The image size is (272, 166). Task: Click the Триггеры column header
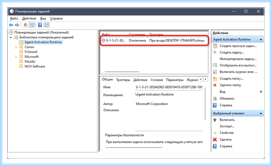tap(156, 34)
